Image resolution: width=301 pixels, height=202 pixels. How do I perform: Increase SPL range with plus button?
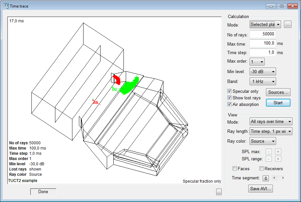click(x=278, y=159)
